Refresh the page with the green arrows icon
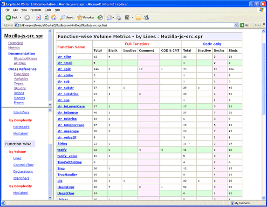The height and width of the screenshot is (207, 267). pos(46,17)
